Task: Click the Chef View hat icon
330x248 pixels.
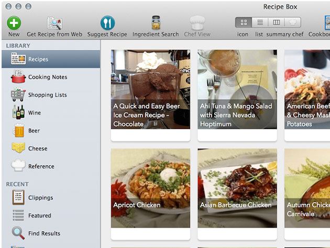Action: [x=197, y=23]
